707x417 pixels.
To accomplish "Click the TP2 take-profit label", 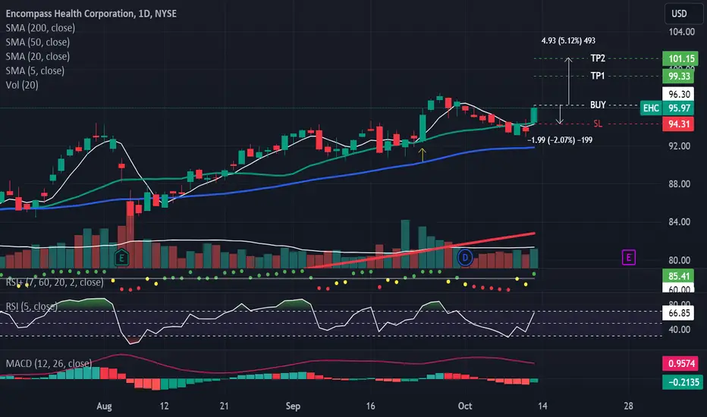I will point(598,58).
